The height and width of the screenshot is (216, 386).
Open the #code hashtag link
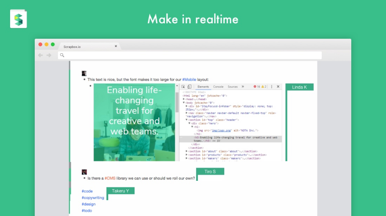pyautogui.click(x=87, y=191)
